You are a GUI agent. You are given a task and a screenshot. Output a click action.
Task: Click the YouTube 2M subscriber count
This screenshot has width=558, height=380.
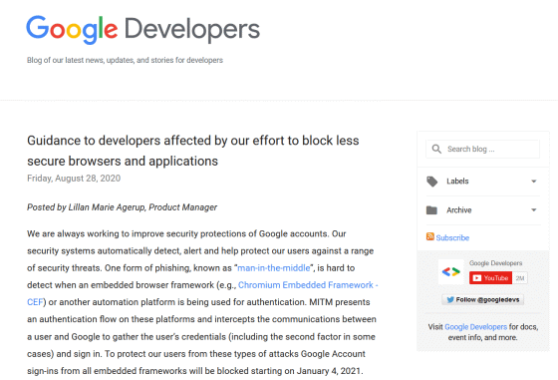pyautogui.click(x=520, y=278)
